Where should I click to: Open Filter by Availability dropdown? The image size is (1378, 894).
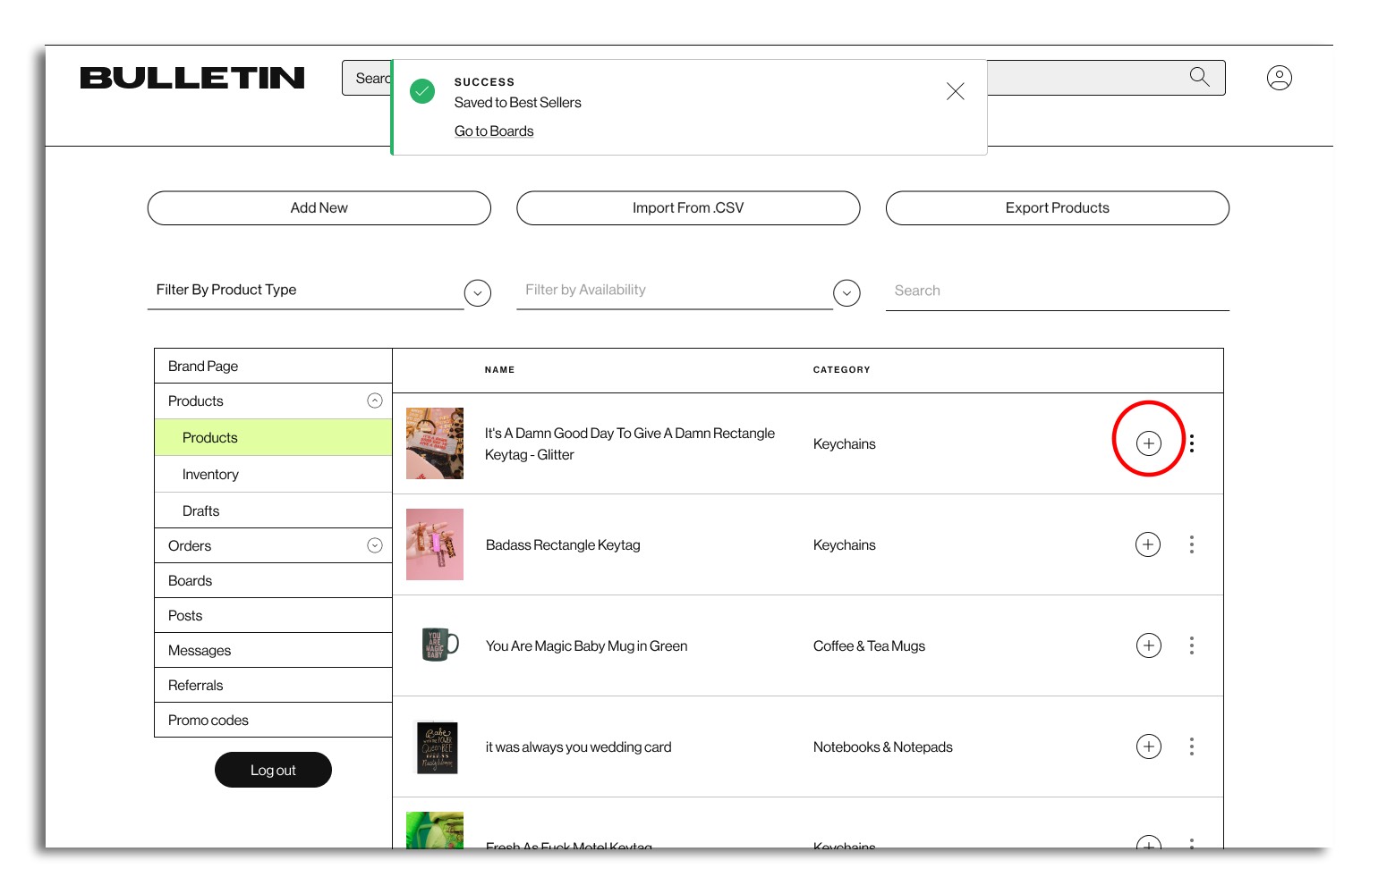[846, 292]
